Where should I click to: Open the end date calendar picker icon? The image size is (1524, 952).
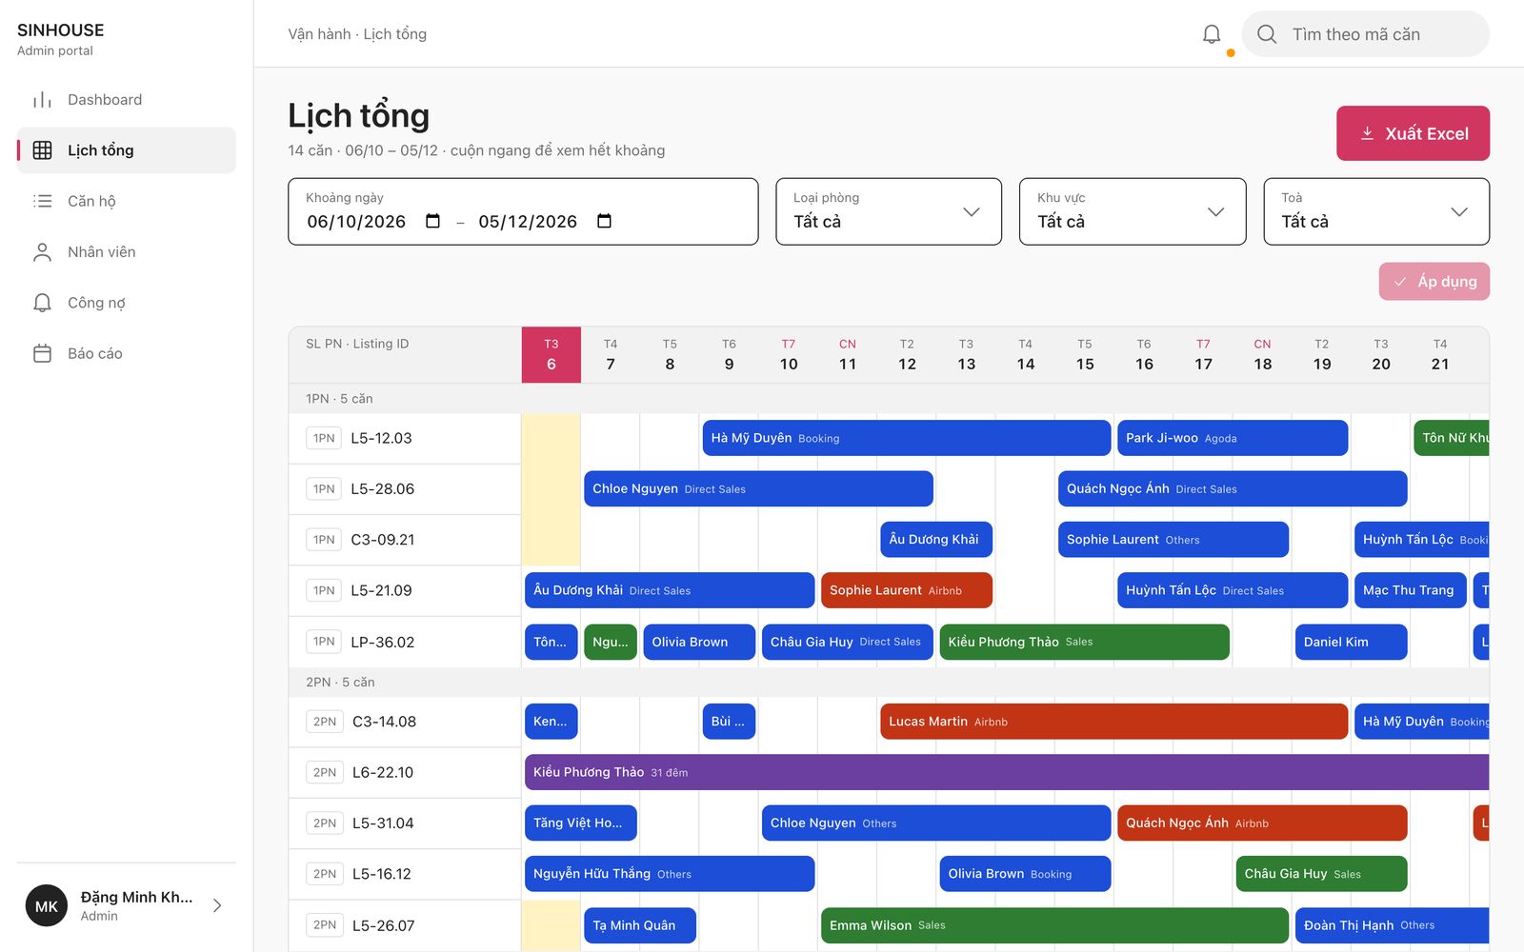(x=604, y=221)
